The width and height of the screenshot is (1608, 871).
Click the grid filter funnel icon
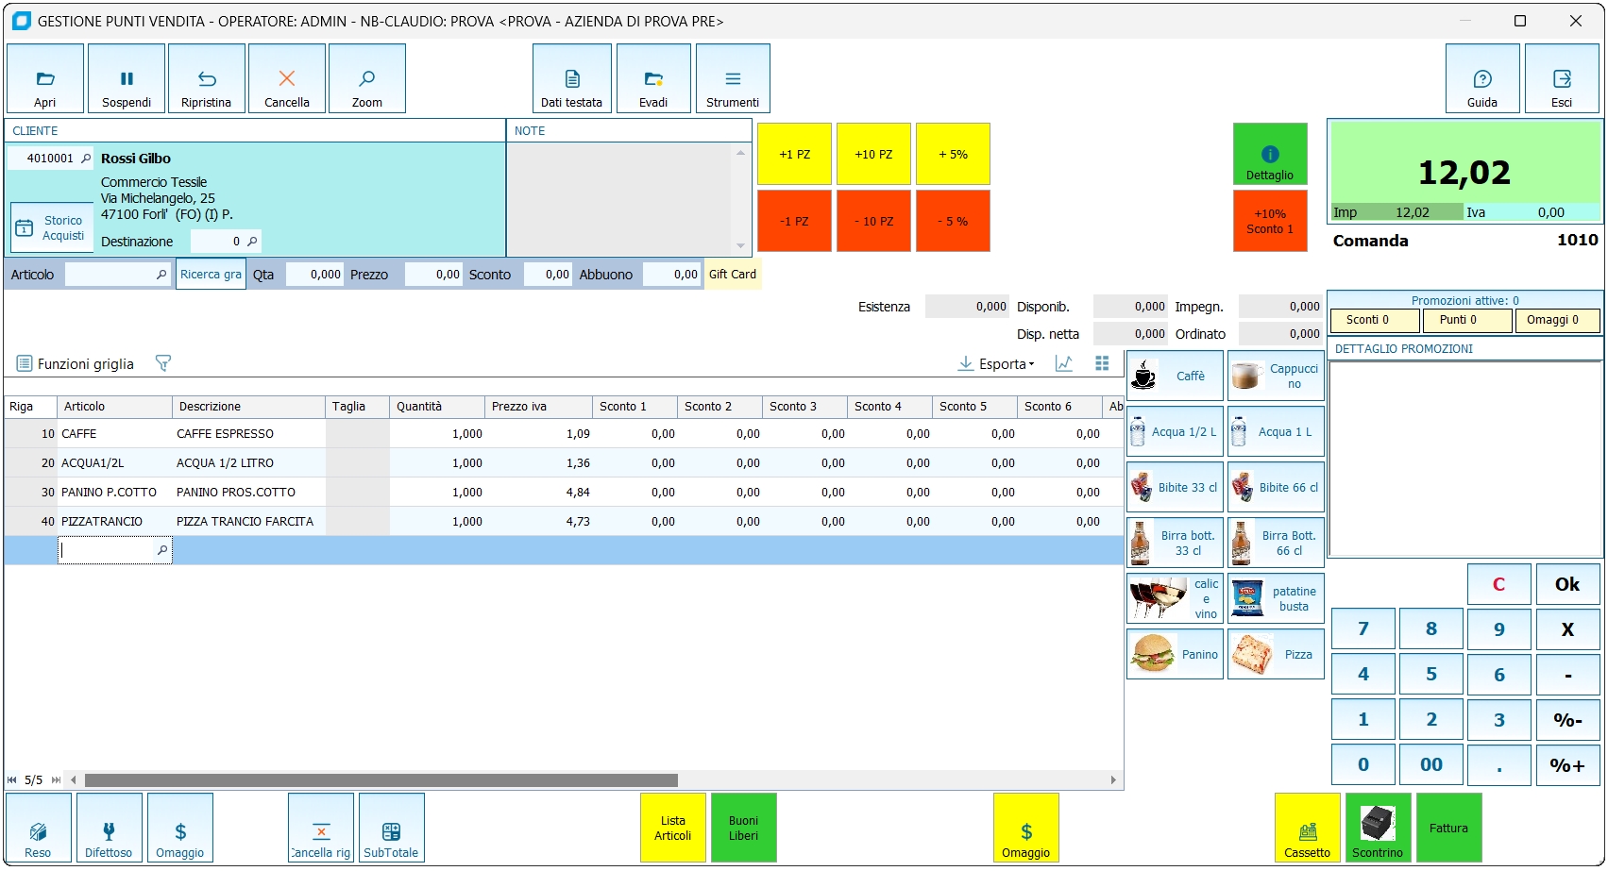click(x=162, y=363)
